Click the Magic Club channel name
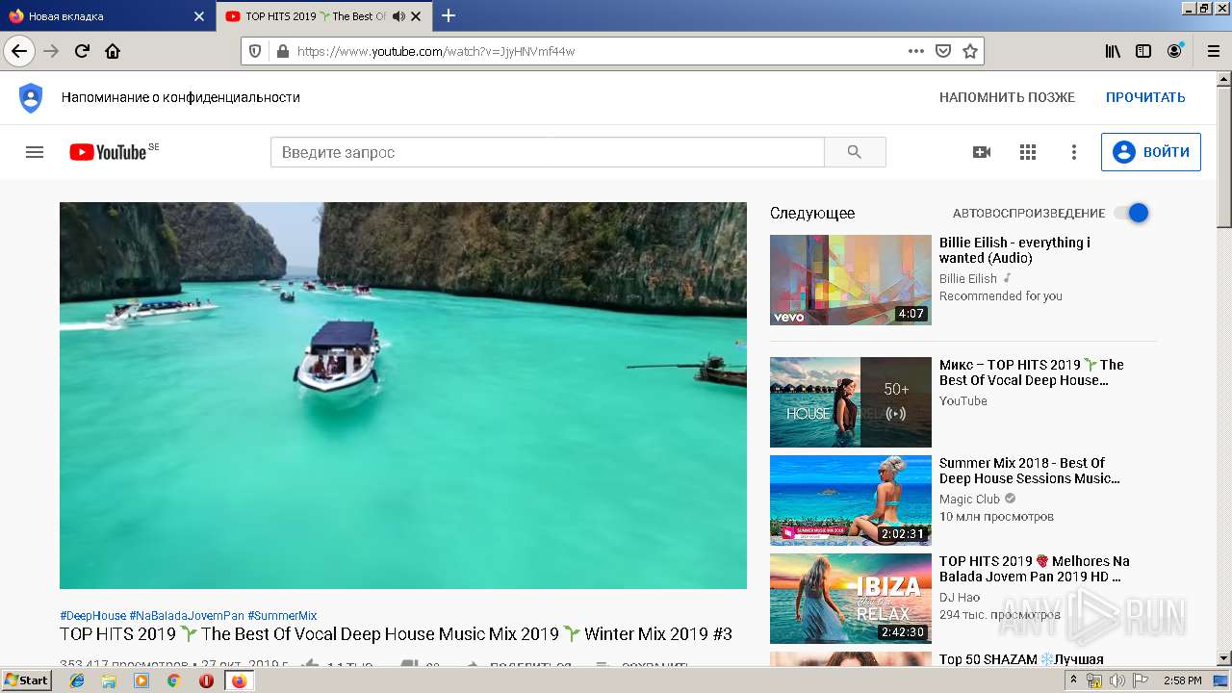The image size is (1232, 693). click(969, 500)
